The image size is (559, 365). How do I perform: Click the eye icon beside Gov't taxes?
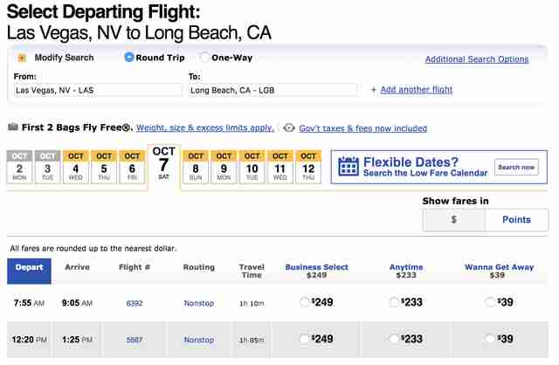tap(289, 128)
